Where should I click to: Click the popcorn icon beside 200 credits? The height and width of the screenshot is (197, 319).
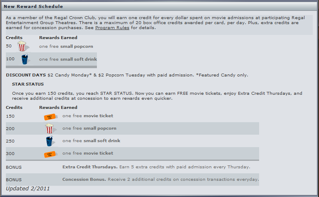coord(50,128)
